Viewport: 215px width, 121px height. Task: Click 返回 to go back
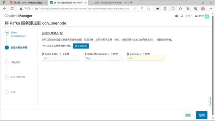point(188,115)
